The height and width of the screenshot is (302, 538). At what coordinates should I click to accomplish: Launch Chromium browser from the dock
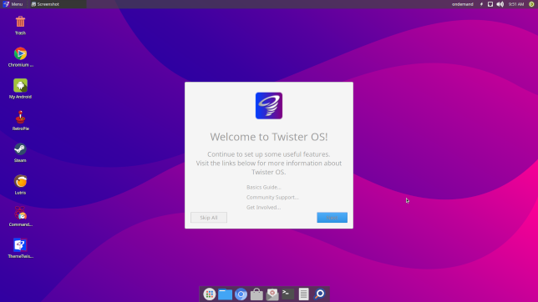point(241,294)
